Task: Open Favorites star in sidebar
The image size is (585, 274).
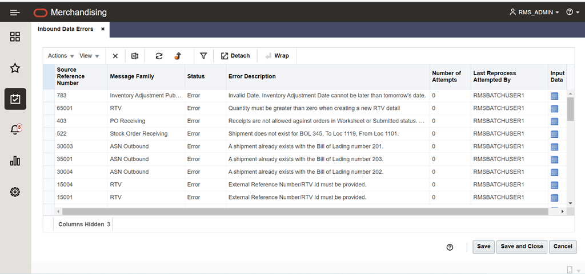Action: tap(15, 68)
